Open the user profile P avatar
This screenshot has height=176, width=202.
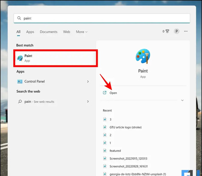click(x=176, y=31)
